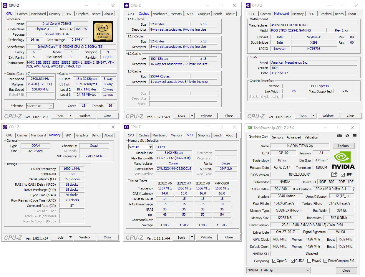Click the DRAM Frequency 1600.1 MHz value
This screenshot has height=277, width=365.
72,169
